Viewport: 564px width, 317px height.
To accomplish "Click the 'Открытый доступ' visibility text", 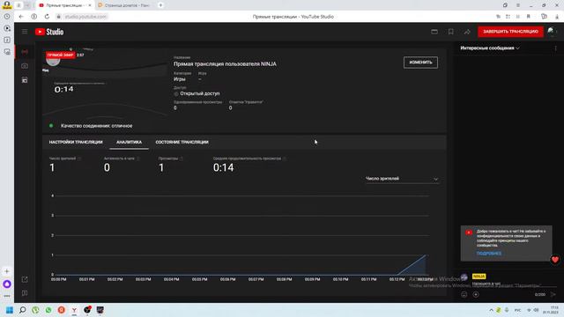I will tap(200, 93).
